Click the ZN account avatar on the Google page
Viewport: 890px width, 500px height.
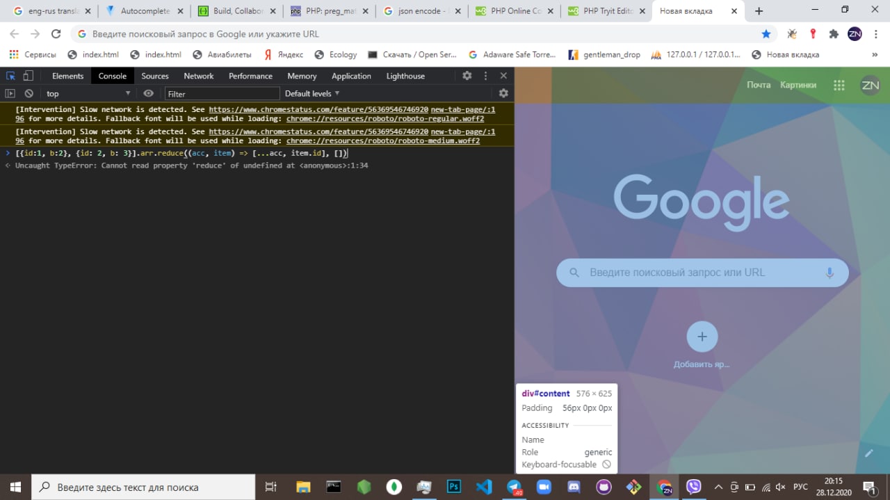870,85
